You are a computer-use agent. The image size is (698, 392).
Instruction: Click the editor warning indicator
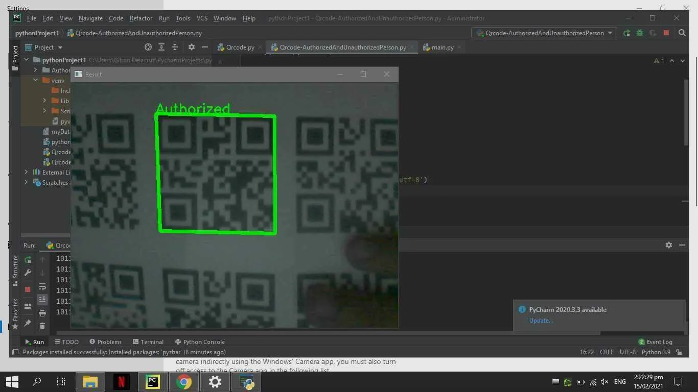(x=659, y=61)
